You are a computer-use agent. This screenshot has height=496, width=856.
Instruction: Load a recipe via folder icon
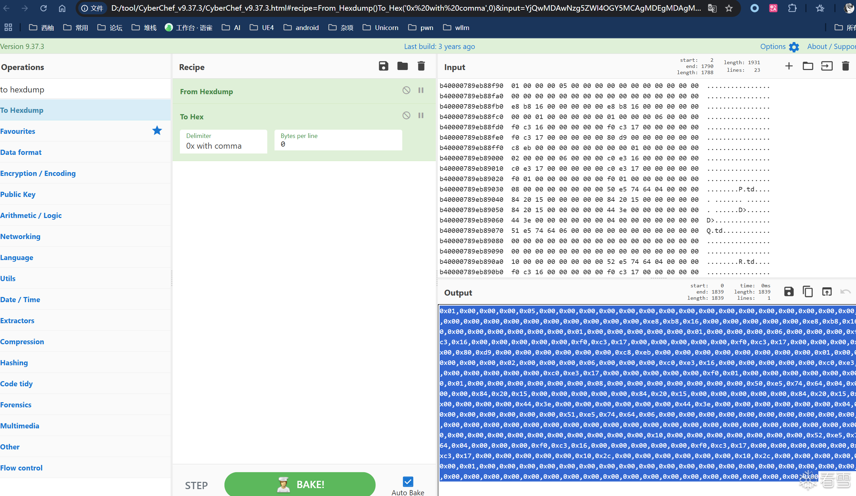click(x=402, y=66)
